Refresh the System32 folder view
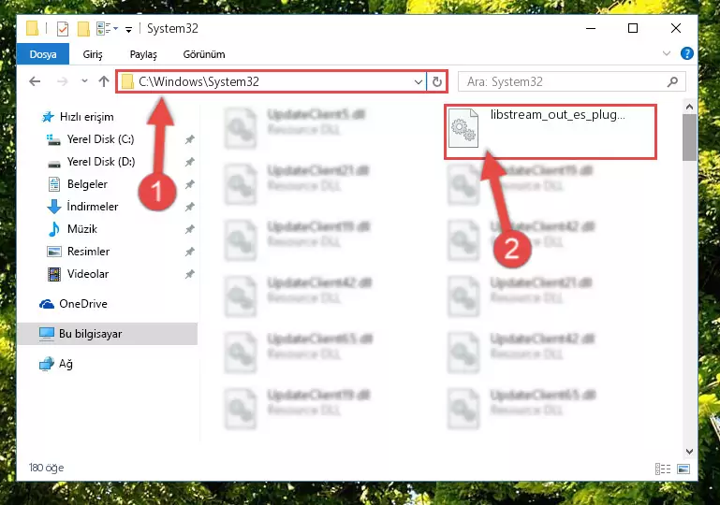This screenshot has height=505, width=720. (436, 82)
